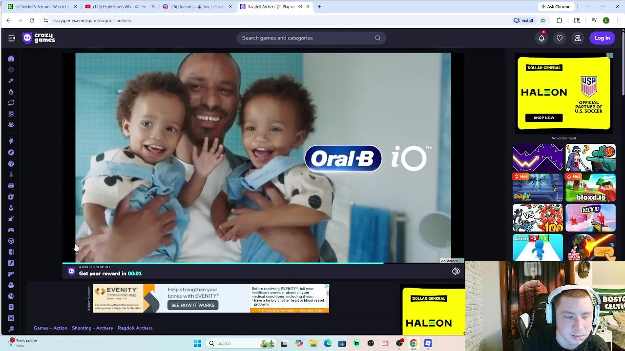Image resolution: width=625 pixels, height=351 pixels.
Task: Open the Veck.io game thumbnail
Action: [x=590, y=218]
